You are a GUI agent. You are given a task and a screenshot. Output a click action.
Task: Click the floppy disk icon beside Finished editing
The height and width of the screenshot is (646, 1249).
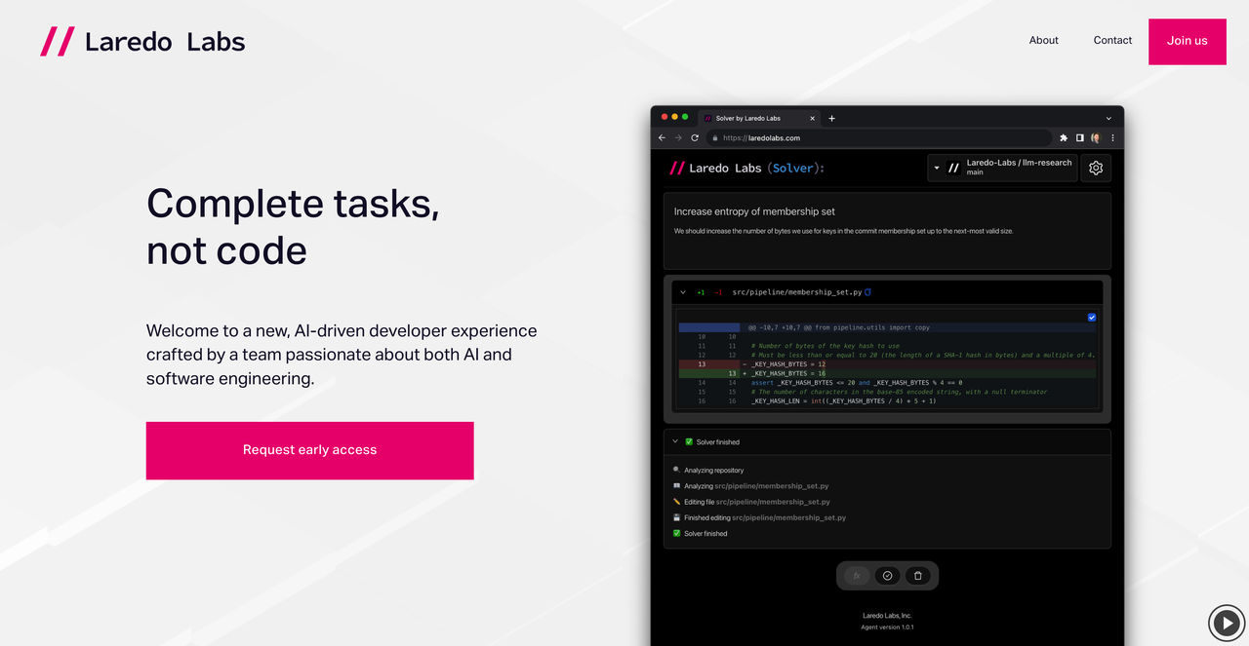[x=676, y=517]
